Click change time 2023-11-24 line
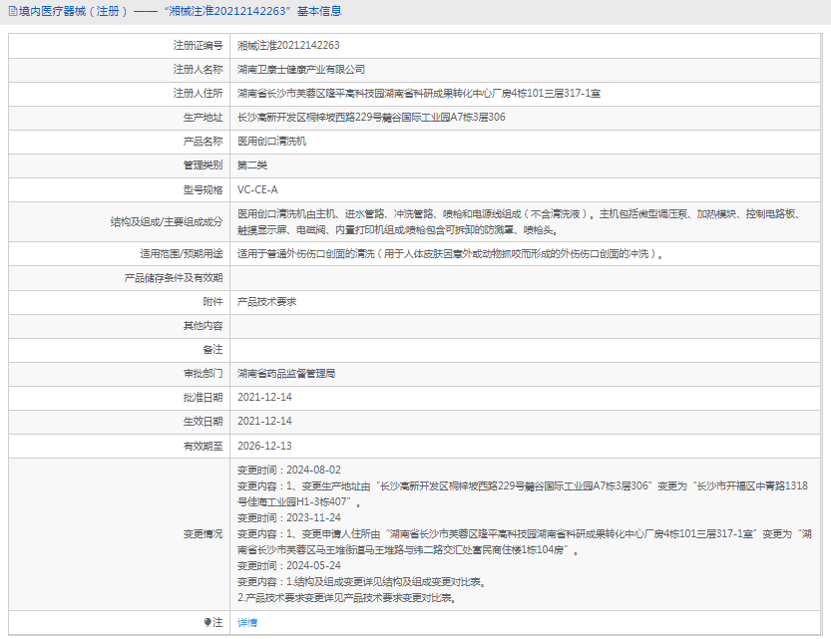 coord(289,517)
